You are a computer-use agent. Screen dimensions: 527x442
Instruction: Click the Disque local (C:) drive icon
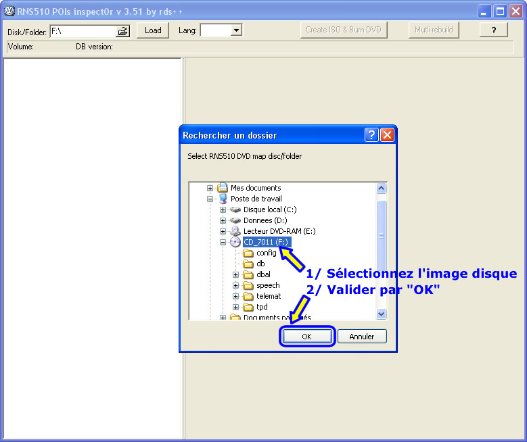(235, 210)
